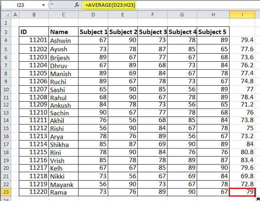This screenshot has height=201, width=260.
Task: Select the cell with name Manish
Action: pos(64,73)
